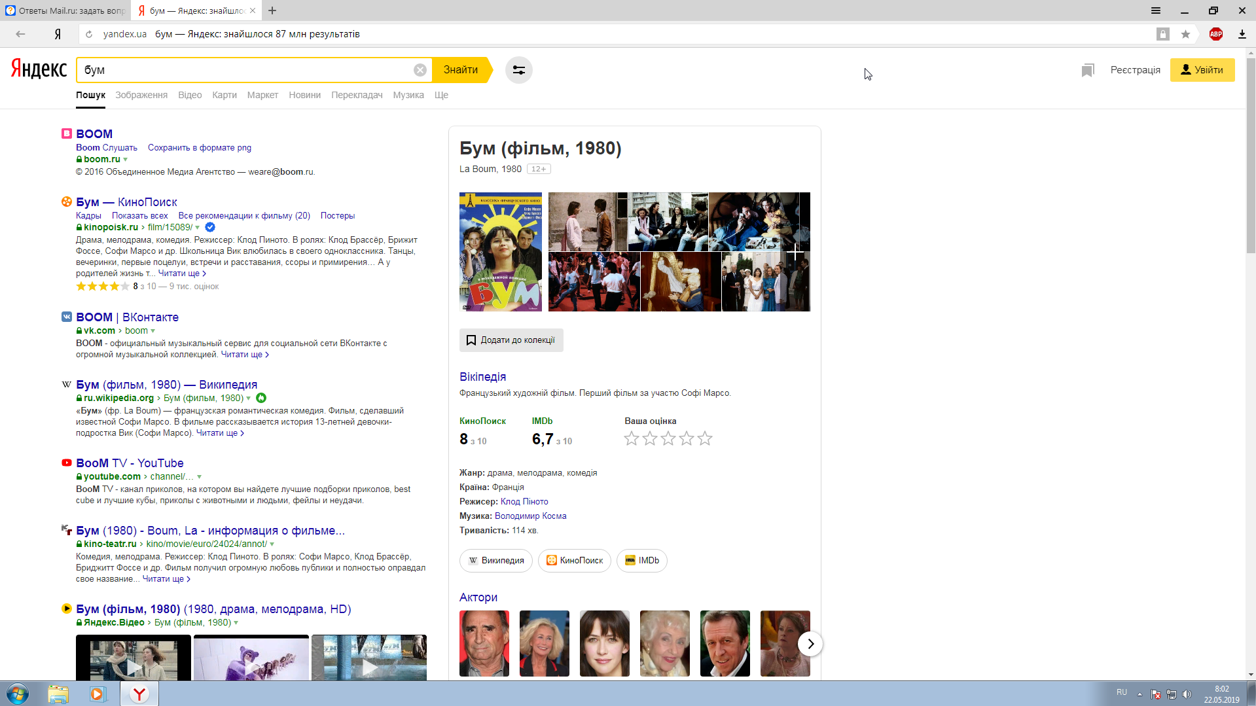Expand the ru.wikipedia.org result dropdown arrow
Image resolution: width=1256 pixels, height=706 pixels.
point(249,398)
